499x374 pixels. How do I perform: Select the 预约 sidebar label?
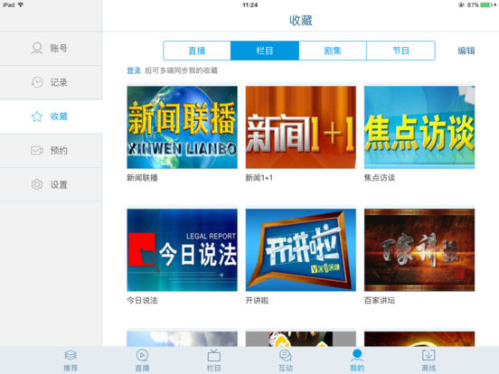(59, 150)
